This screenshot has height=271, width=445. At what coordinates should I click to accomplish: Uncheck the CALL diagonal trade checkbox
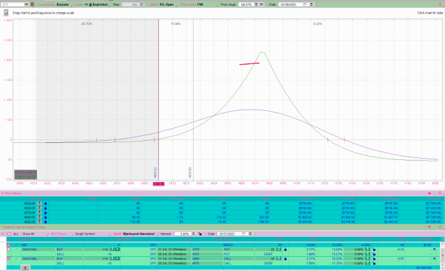tap(9, 258)
